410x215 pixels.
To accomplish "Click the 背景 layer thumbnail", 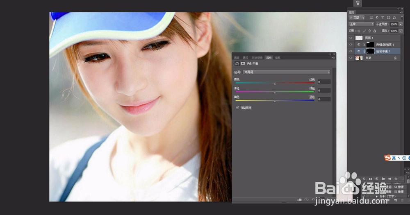I will point(359,58).
